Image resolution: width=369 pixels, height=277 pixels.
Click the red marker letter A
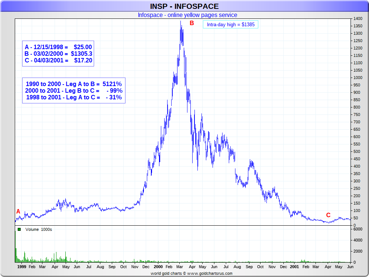(x=18, y=212)
